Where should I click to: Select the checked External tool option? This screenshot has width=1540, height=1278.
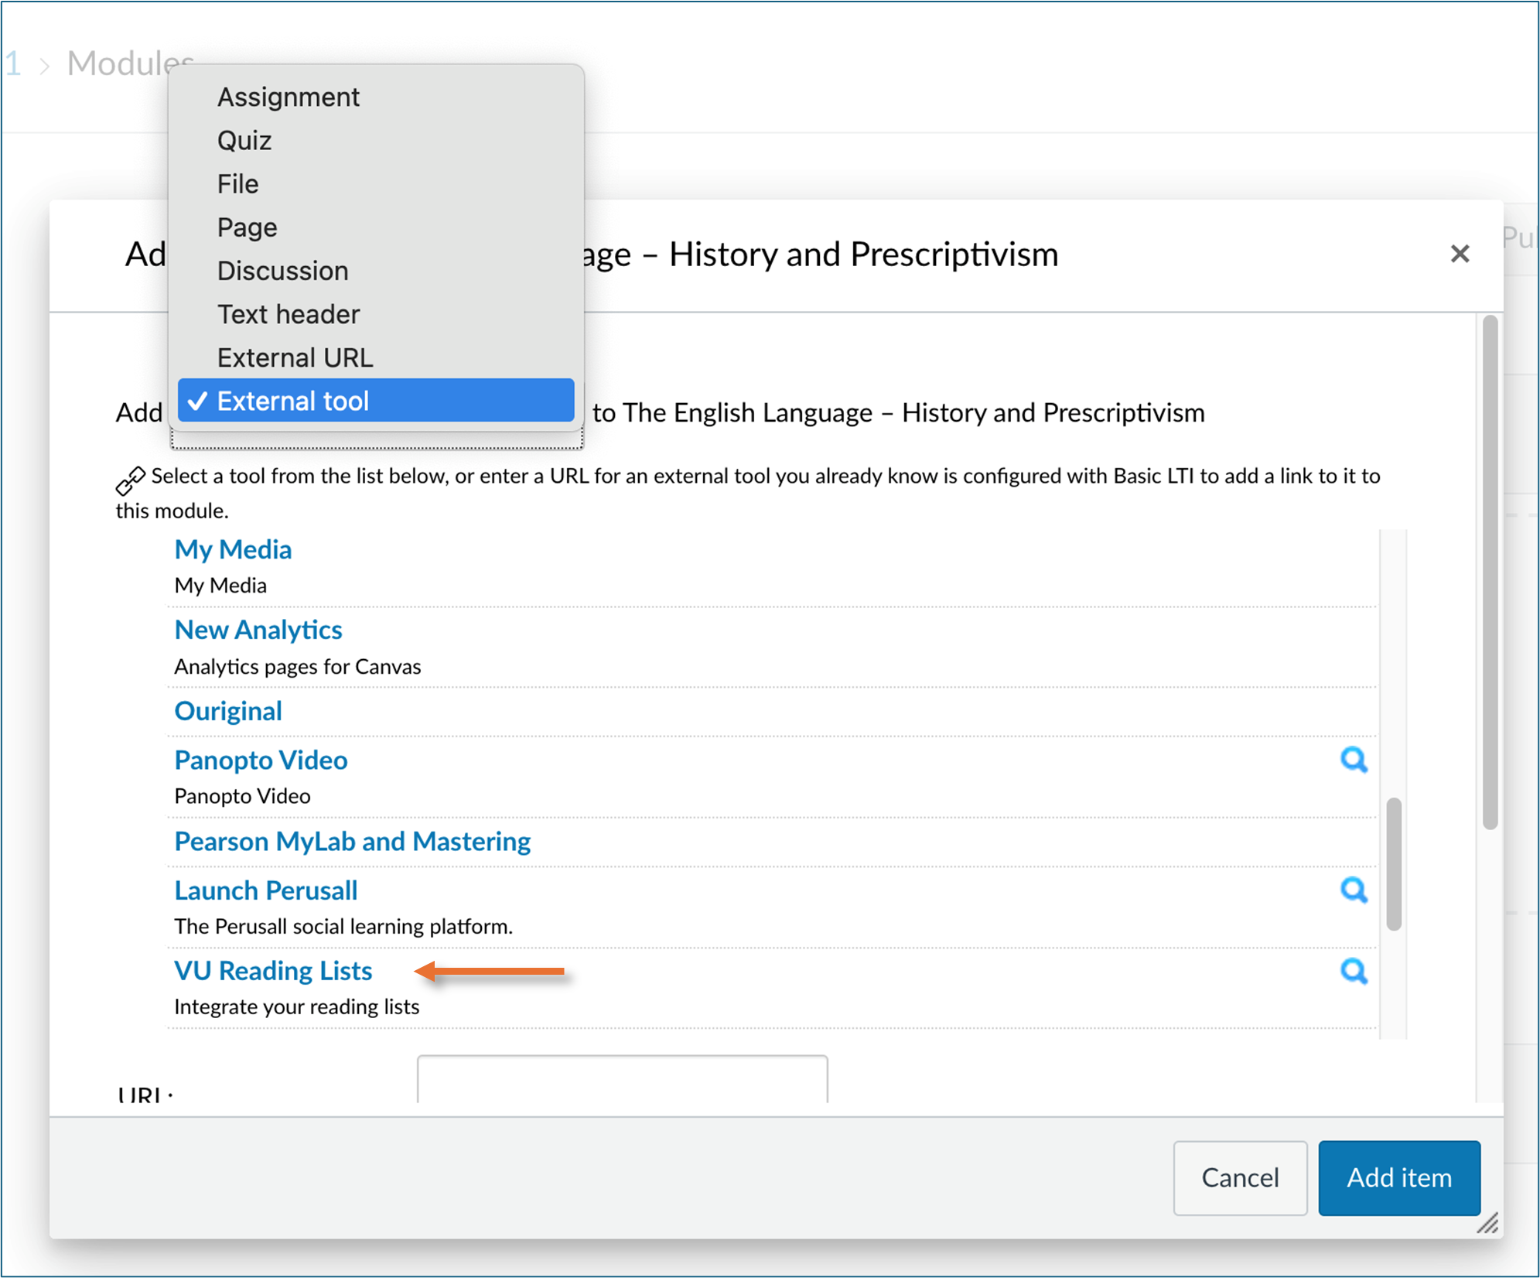point(376,401)
